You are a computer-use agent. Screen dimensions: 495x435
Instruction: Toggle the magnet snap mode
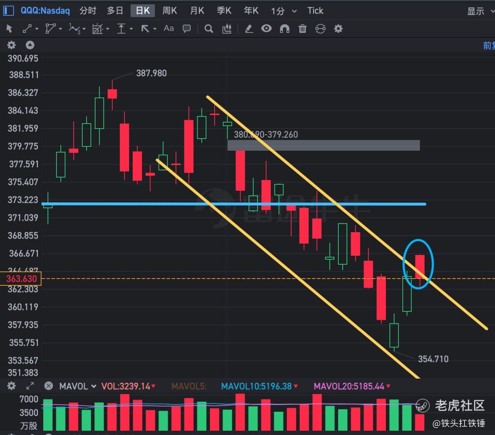(x=285, y=29)
